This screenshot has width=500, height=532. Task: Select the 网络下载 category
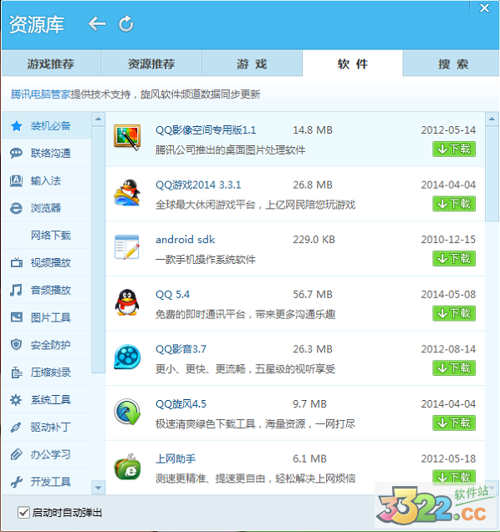(x=51, y=236)
